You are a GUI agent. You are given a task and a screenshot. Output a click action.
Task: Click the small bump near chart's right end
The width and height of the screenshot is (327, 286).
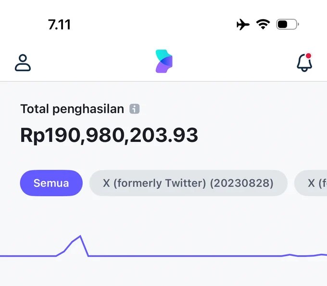289,255
